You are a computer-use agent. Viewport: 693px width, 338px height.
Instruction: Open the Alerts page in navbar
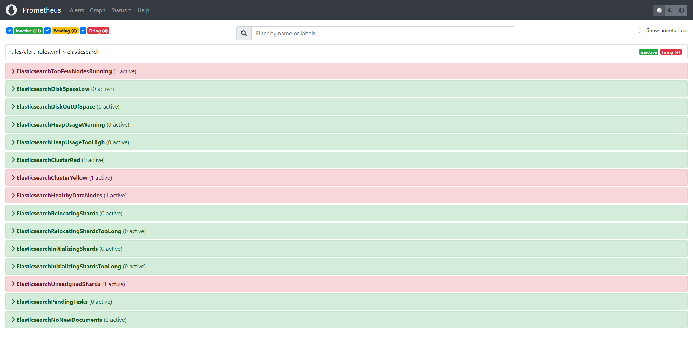click(77, 10)
